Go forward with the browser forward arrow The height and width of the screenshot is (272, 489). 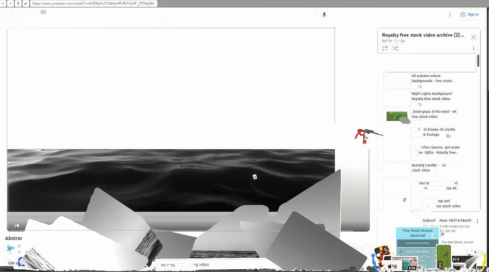[11, 3]
